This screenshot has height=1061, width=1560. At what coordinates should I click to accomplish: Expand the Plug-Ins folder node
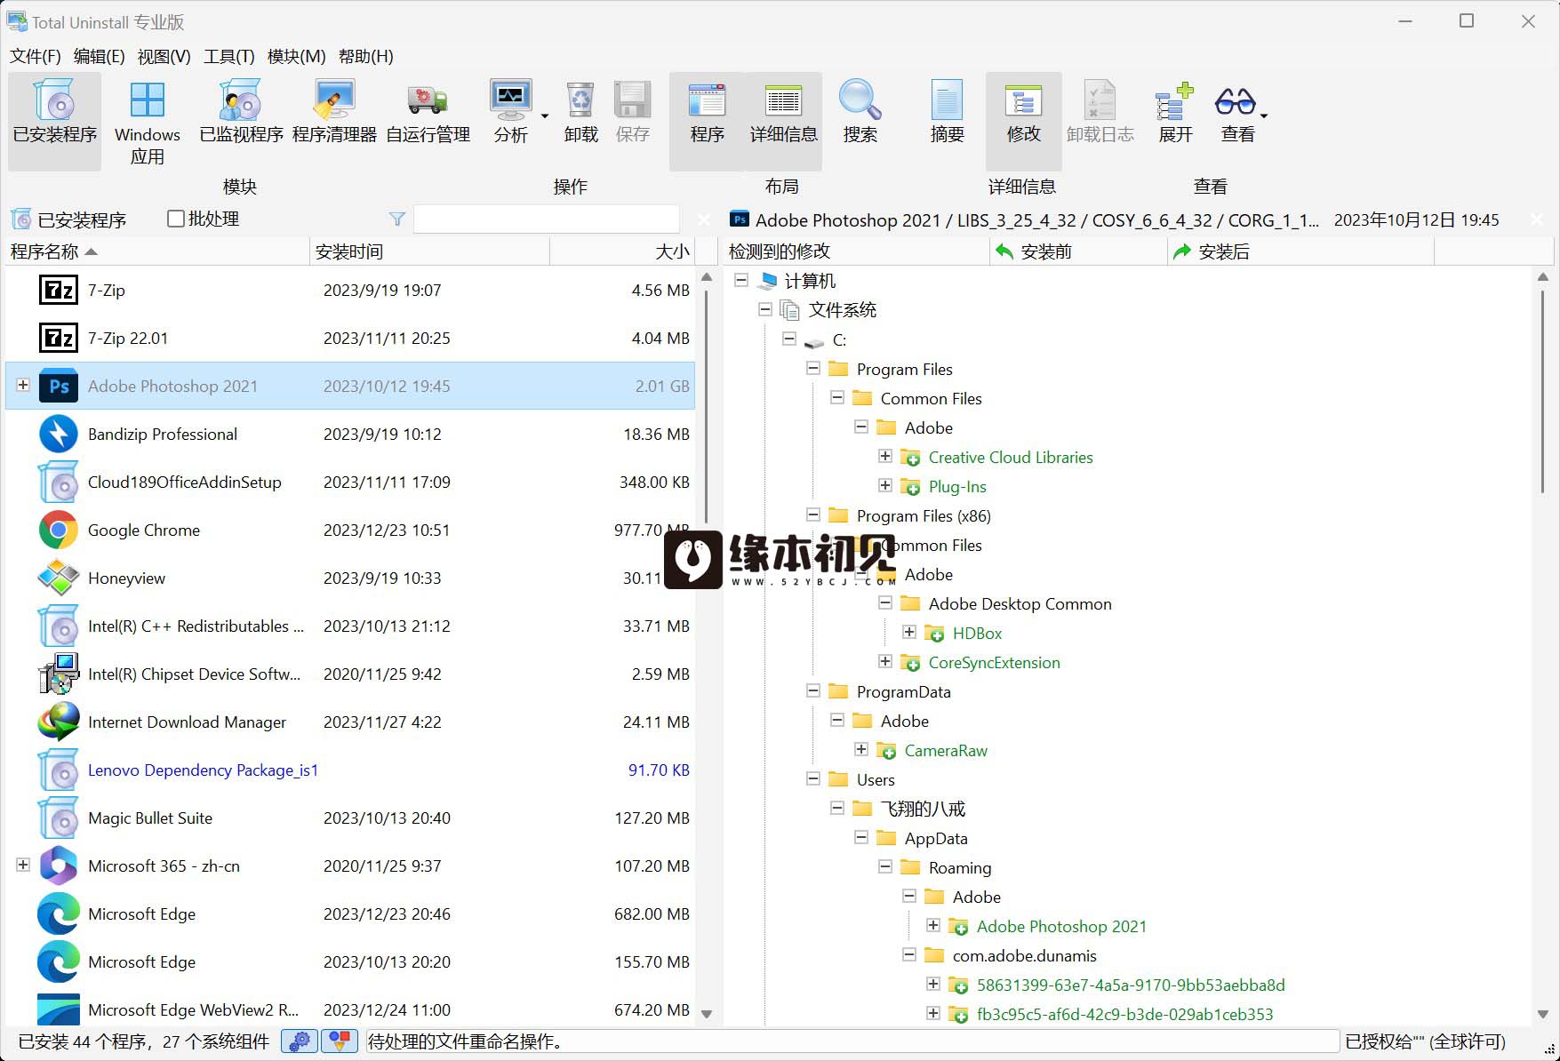[885, 485]
